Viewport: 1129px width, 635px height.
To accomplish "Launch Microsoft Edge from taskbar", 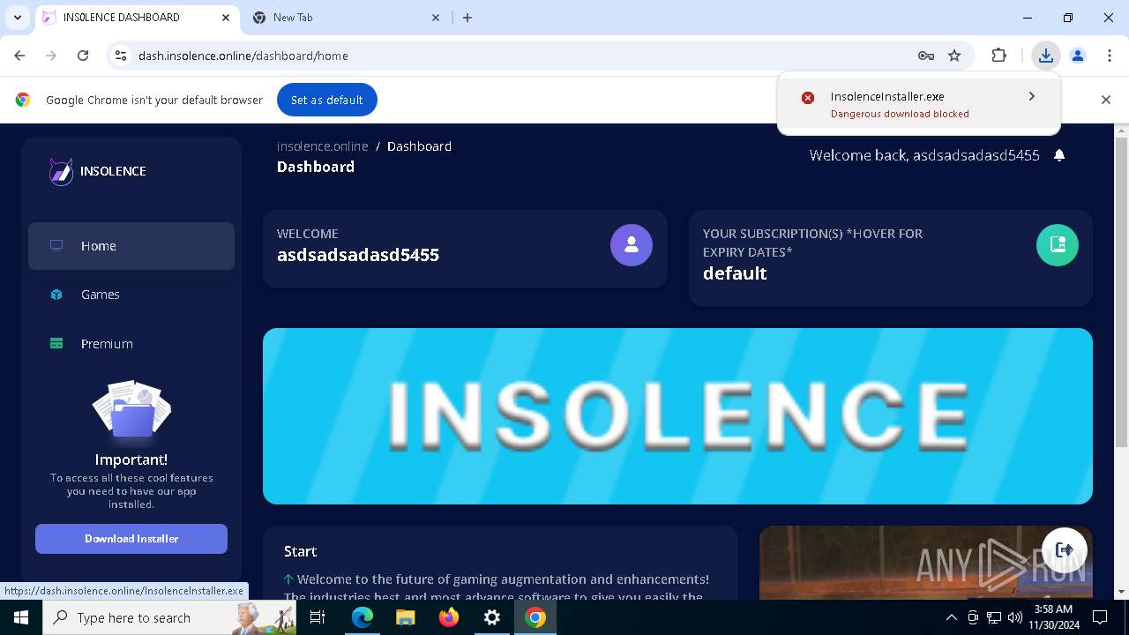I will click(363, 617).
